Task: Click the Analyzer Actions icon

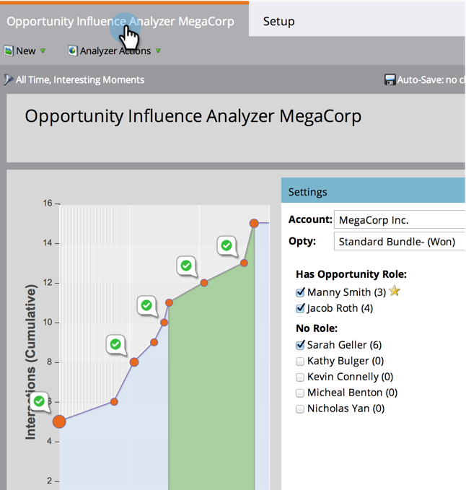Action: pyautogui.click(x=72, y=51)
